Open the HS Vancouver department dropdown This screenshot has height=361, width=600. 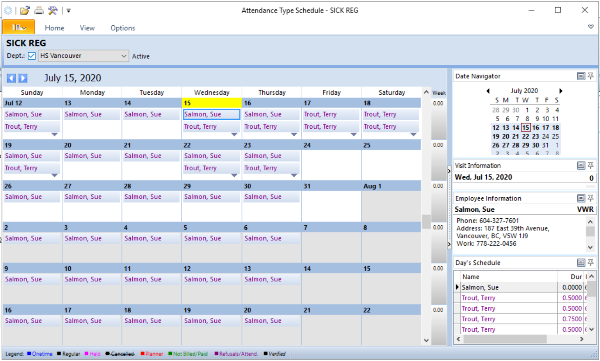(83, 56)
